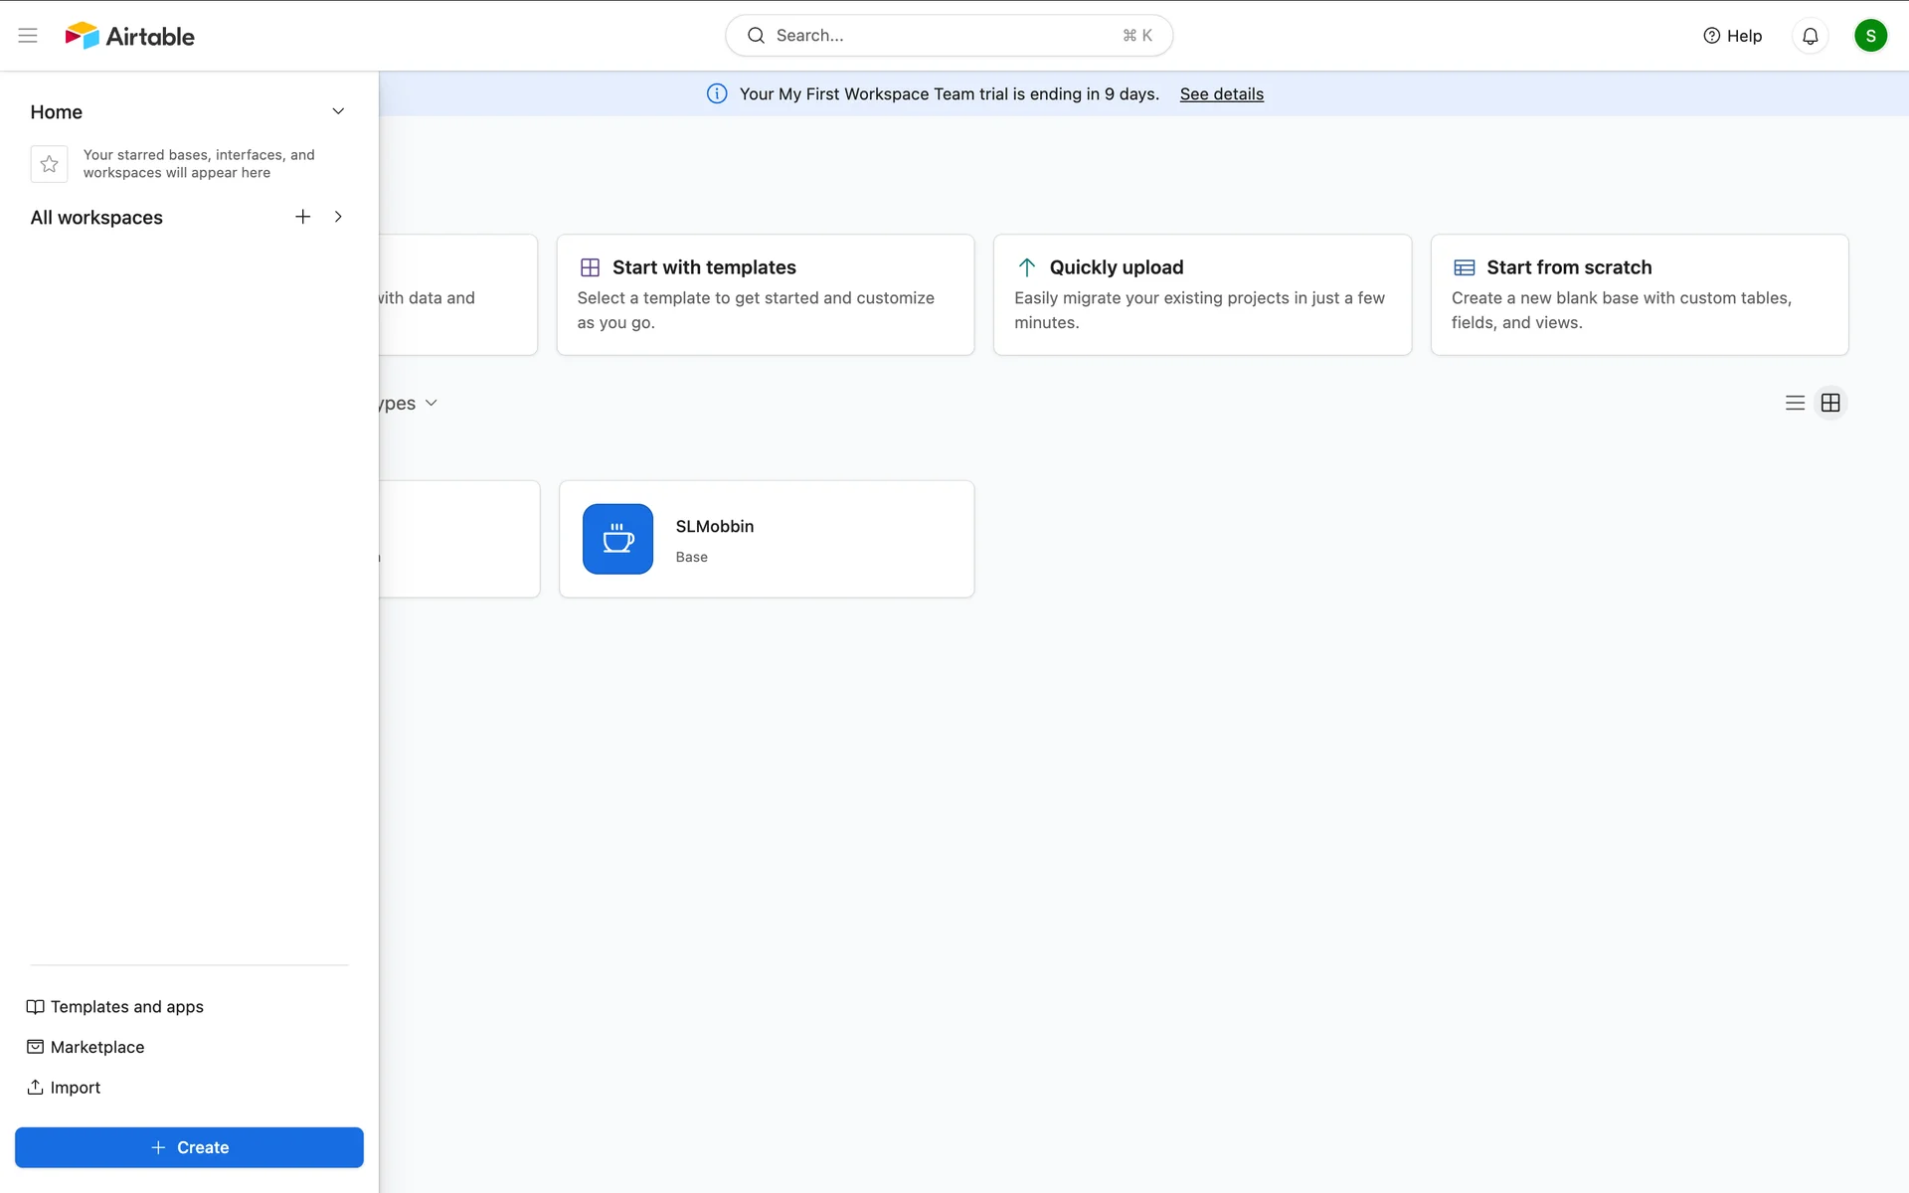The image size is (1909, 1193).
Task: Add a workspace with plus icon
Action: 303,217
